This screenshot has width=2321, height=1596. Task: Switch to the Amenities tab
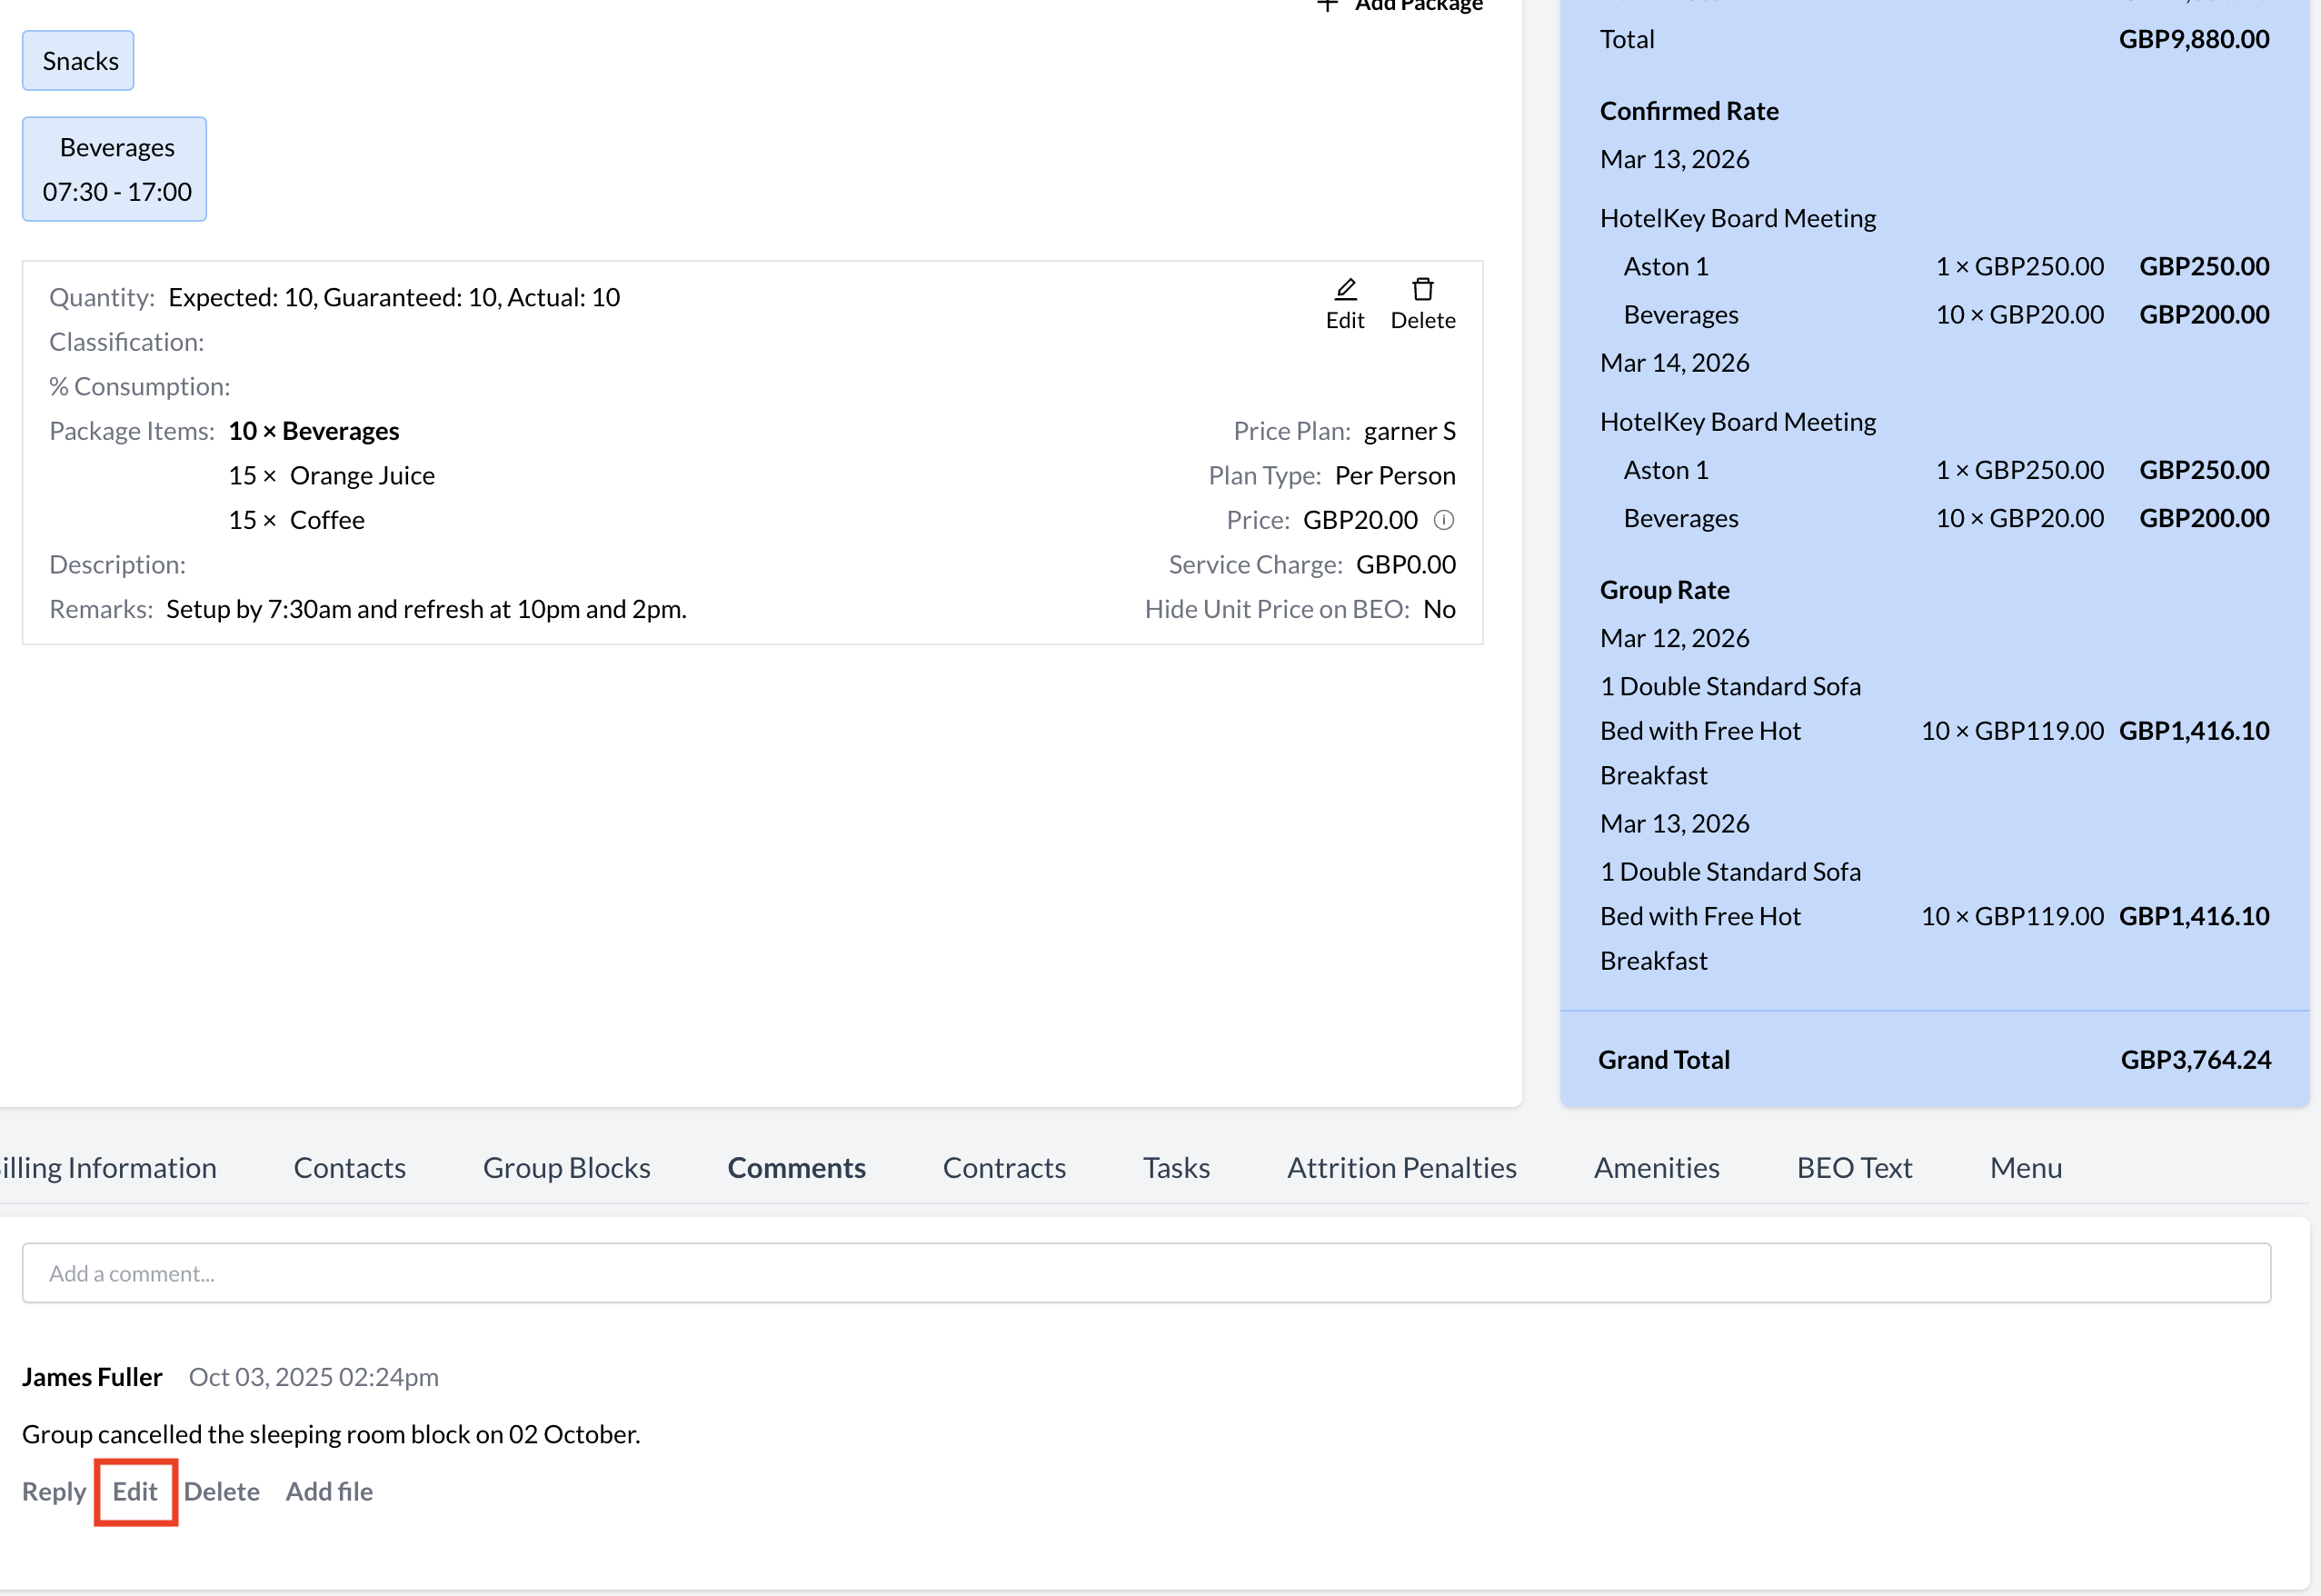click(x=1655, y=1167)
